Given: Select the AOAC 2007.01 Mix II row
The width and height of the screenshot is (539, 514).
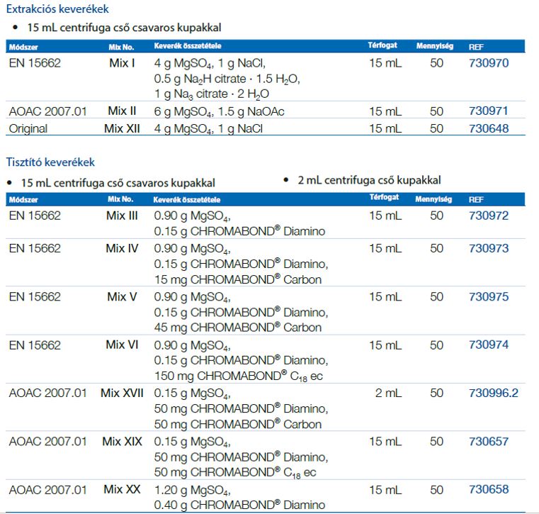Looking at the screenshot, I should click(266, 110).
